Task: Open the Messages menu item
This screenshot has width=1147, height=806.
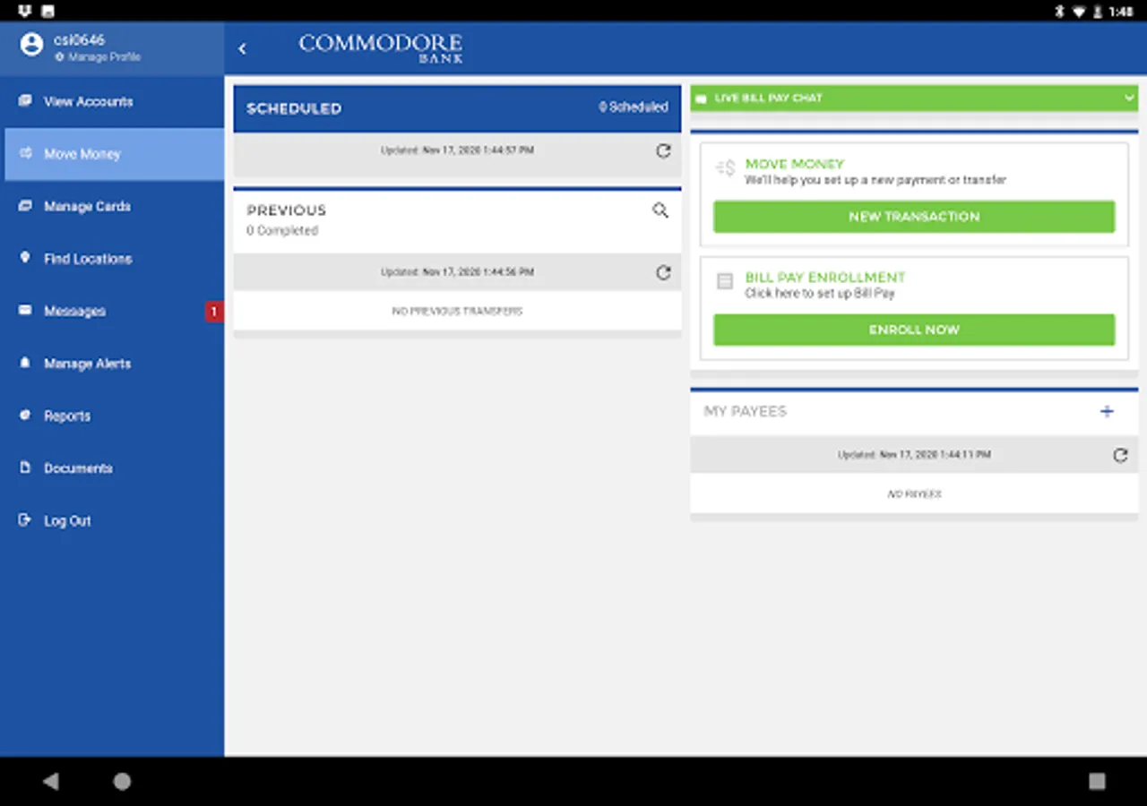Action: click(112, 311)
